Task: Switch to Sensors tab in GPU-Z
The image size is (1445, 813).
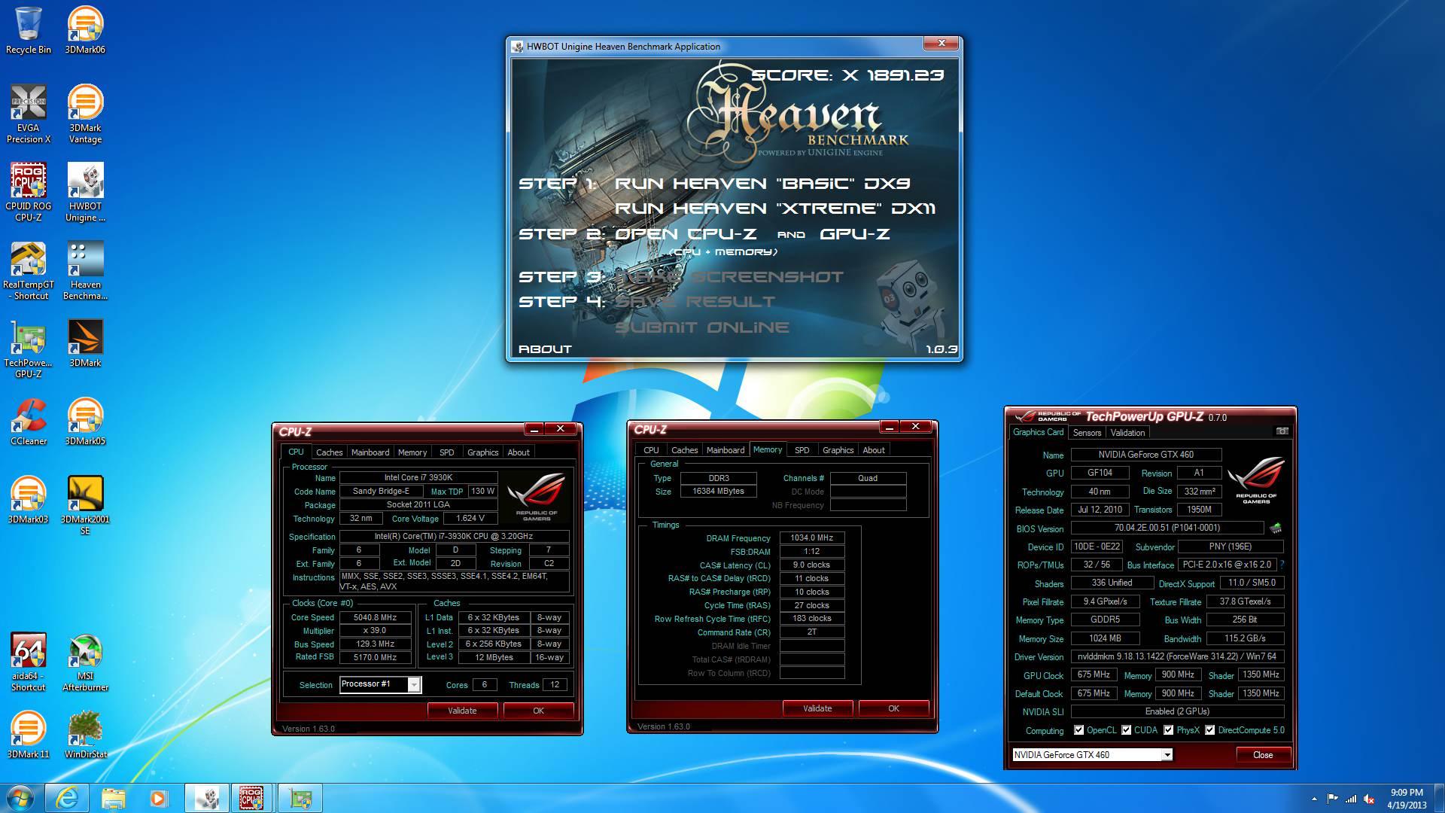Action: click(1087, 433)
